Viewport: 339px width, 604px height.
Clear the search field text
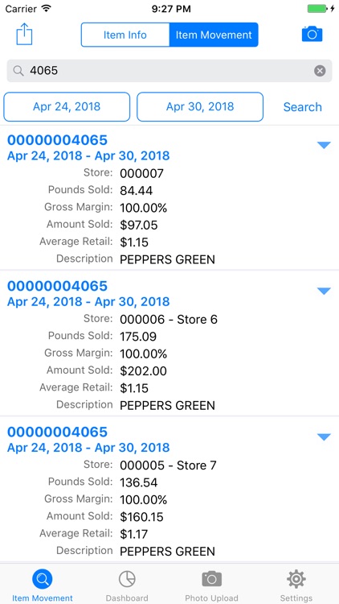pos(320,71)
